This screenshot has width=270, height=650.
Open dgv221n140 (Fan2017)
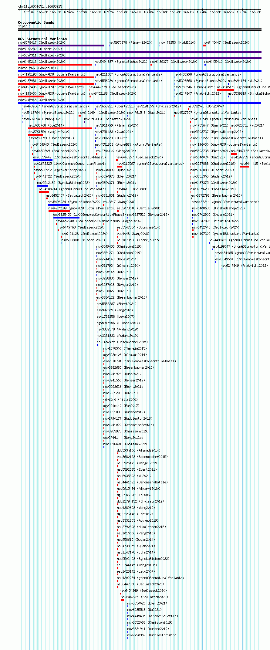pos(121,406)
